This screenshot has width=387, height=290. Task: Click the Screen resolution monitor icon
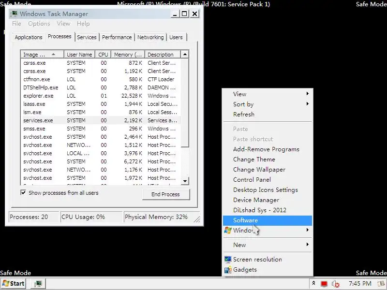pos(228,260)
